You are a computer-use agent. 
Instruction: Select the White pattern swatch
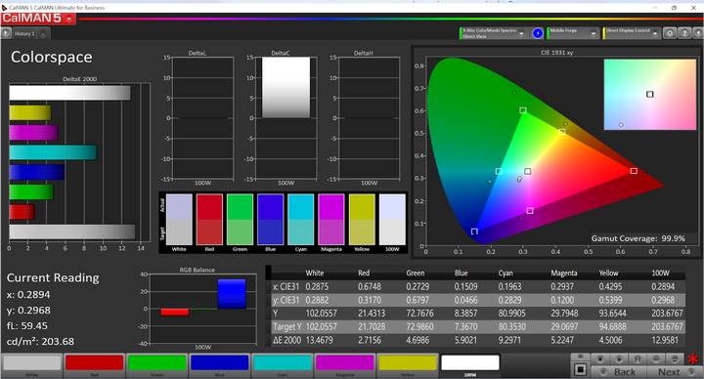coord(32,362)
